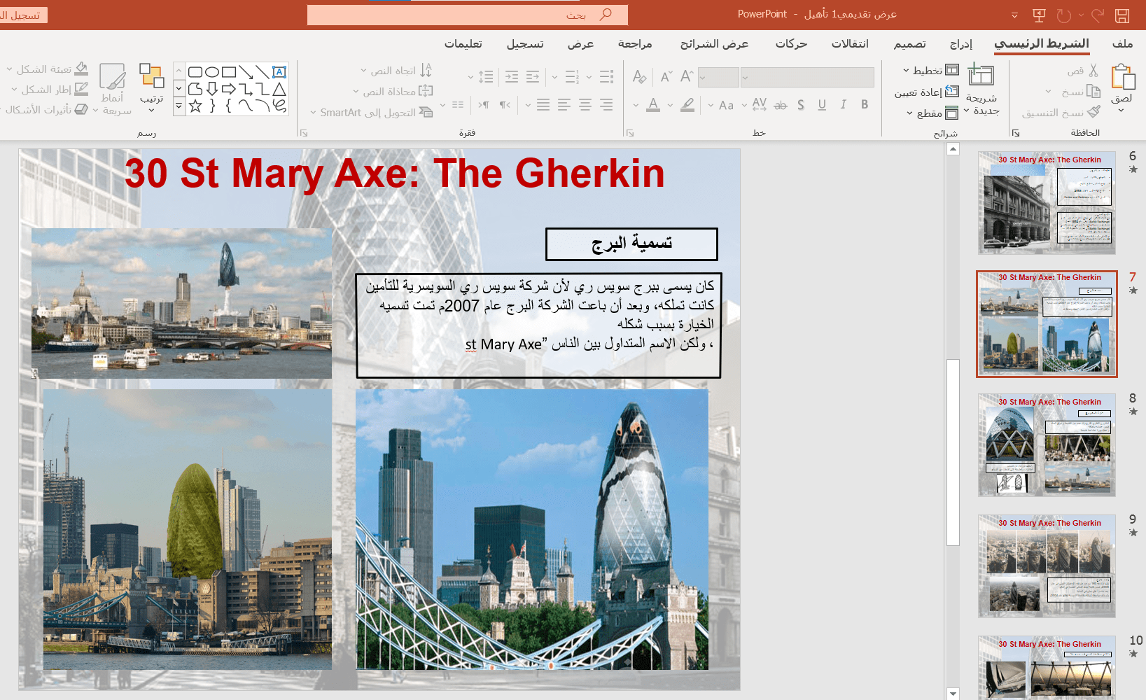Center-align the text
The height and width of the screenshot is (700, 1146).
(585, 105)
